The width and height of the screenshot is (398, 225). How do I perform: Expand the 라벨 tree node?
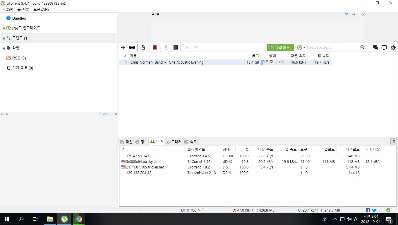click(4, 48)
